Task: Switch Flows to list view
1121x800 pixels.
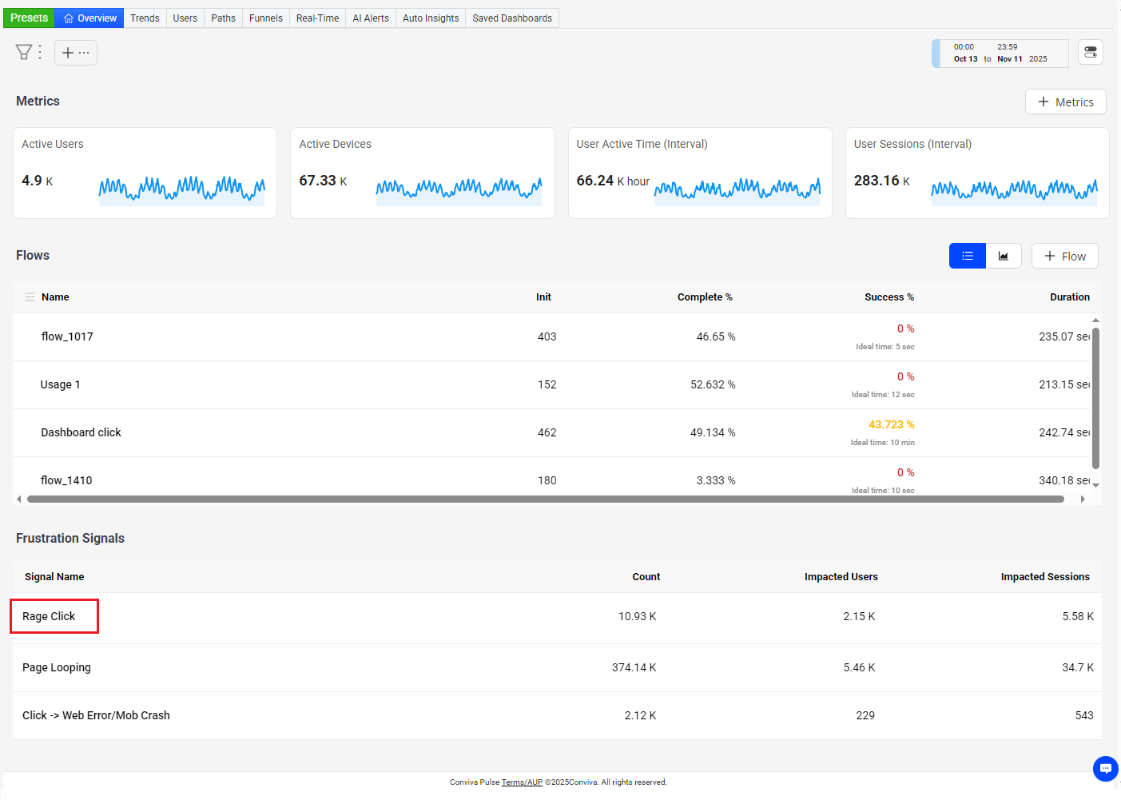Action: click(x=967, y=256)
